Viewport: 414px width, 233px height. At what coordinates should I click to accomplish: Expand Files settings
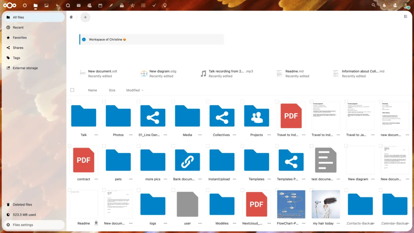point(34,225)
